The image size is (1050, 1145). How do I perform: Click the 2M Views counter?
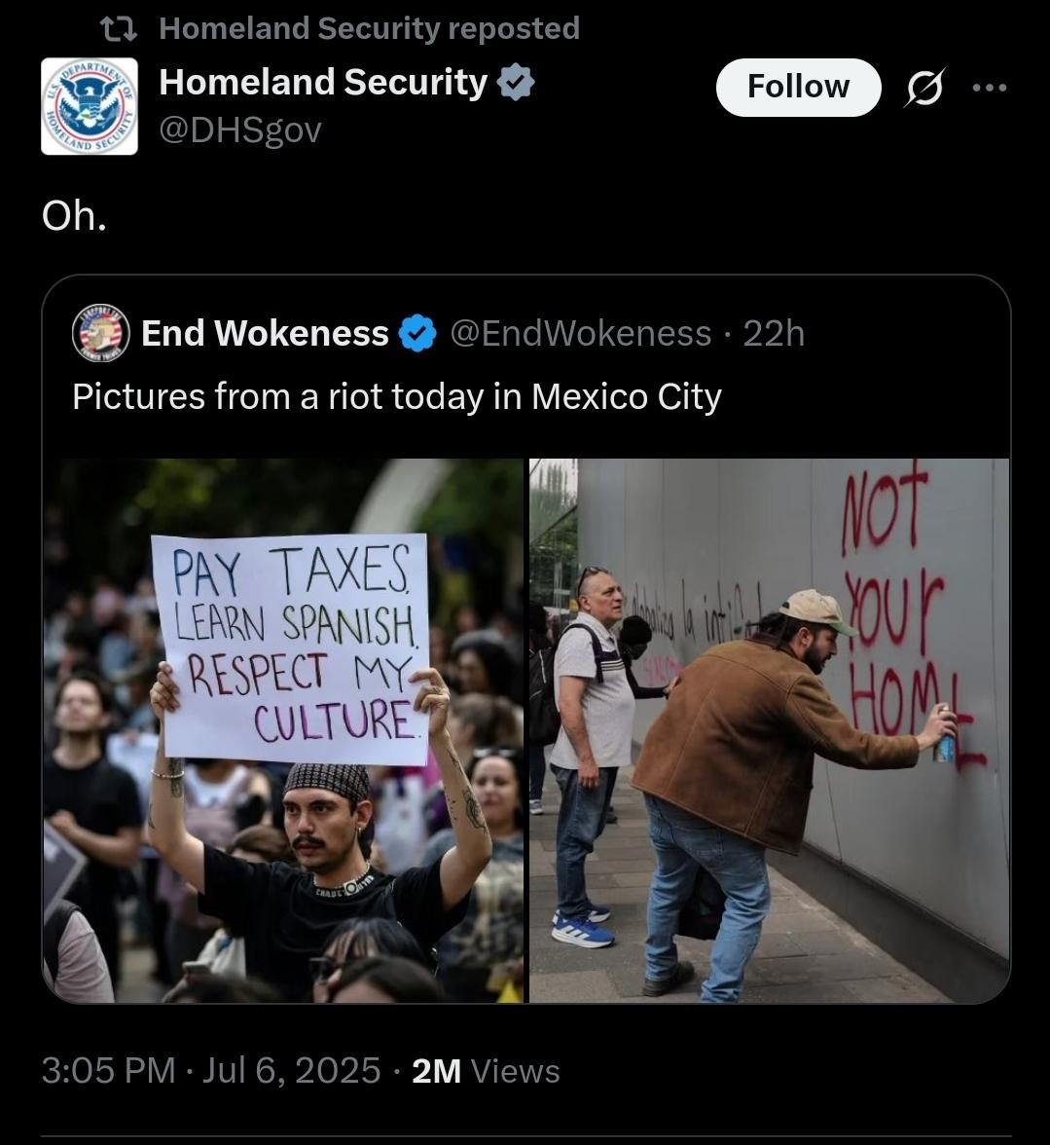pos(486,1071)
